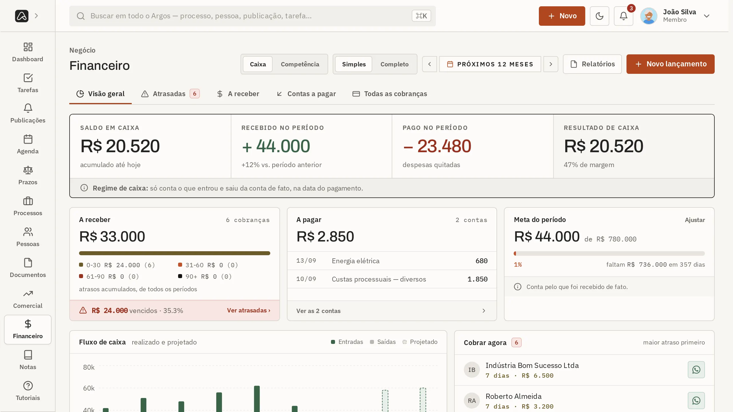Go to next period arrow
This screenshot has height=412, width=733.
tap(551, 64)
